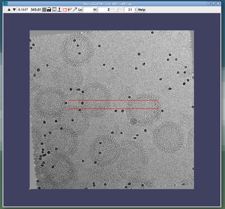This screenshot has height=209, width=225.
Task: Click the 3dmod window title icon
Action: (x=6, y=3)
